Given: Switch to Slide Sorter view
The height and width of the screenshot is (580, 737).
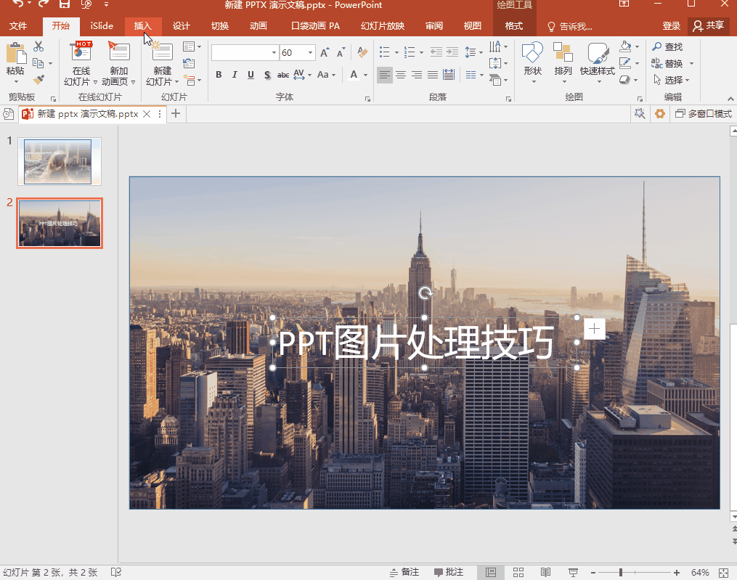Looking at the screenshot, I should click(x=518, y=572).
